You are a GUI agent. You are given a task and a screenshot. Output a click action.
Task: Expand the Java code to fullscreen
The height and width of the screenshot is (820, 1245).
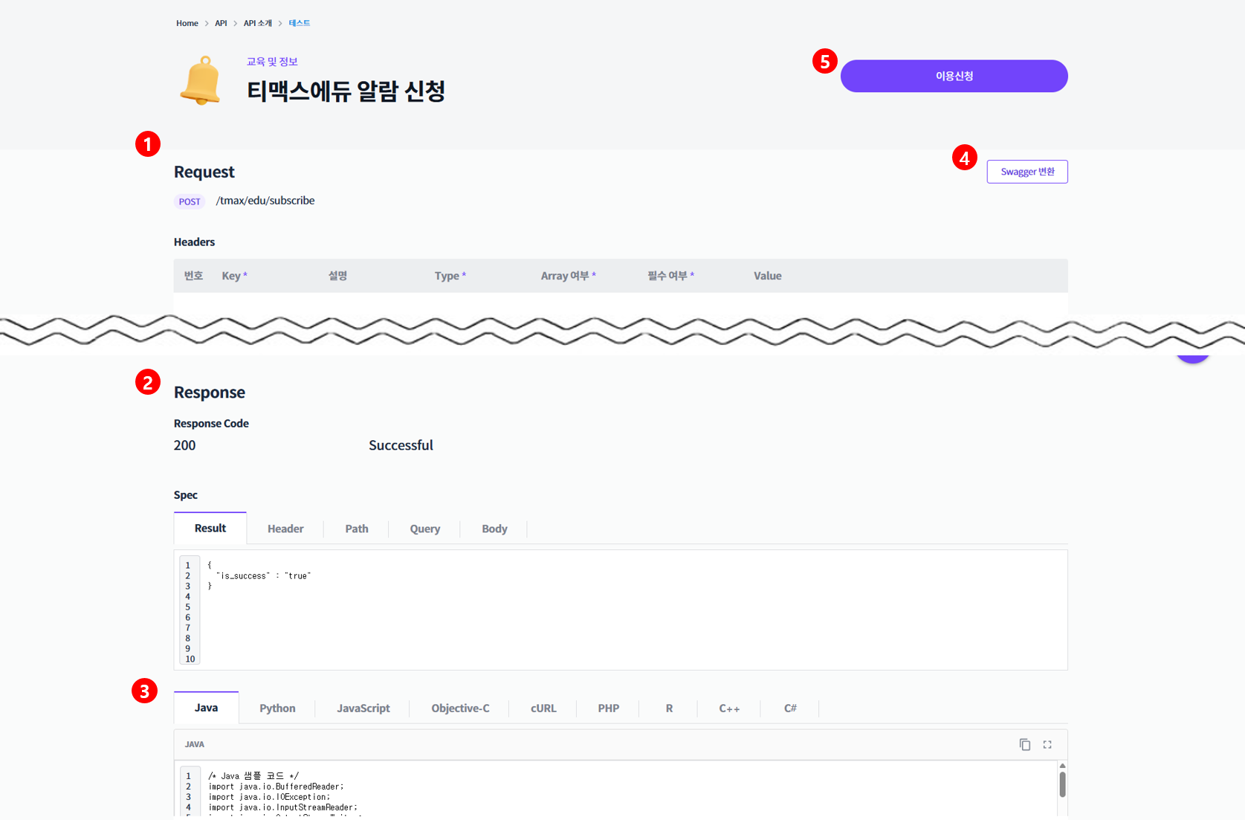tap(1047, 744)
